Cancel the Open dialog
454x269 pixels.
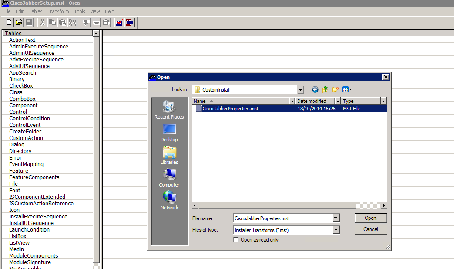pyautogui.click(x=370, y=229)
